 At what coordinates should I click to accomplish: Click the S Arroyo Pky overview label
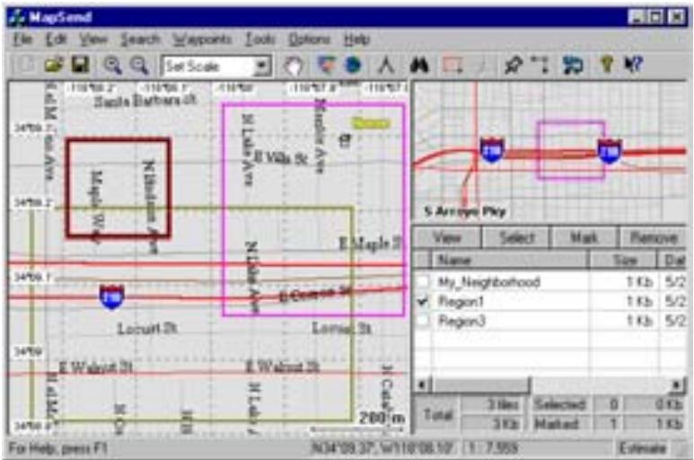coord(465,212)
